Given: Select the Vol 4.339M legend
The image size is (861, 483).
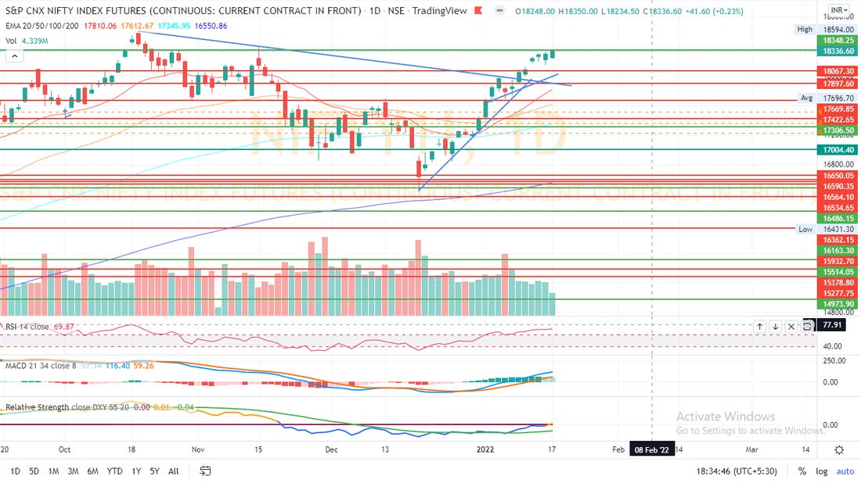Looking at the screenshot, I should [x=27, y=41].
